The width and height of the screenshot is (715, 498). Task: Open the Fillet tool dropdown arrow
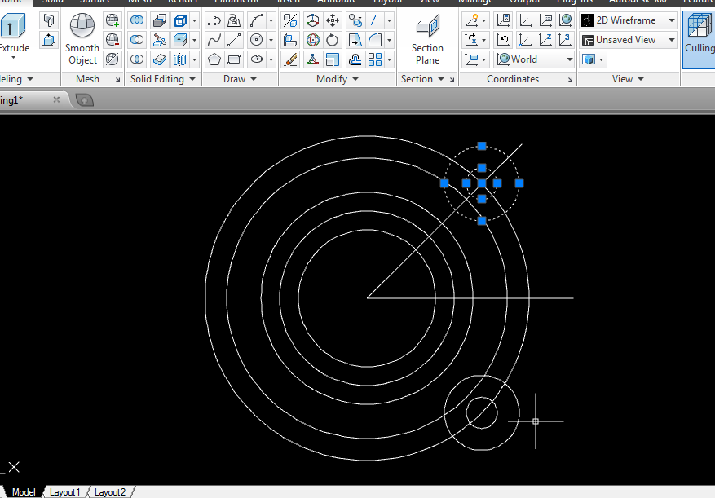click(389, 40)
